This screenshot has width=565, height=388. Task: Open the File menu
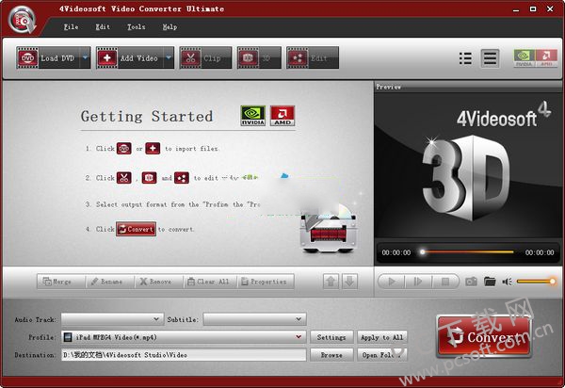(71, 26)
